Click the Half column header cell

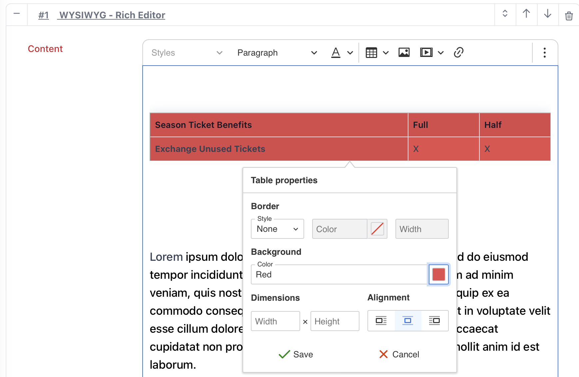(x=515, y=125)
